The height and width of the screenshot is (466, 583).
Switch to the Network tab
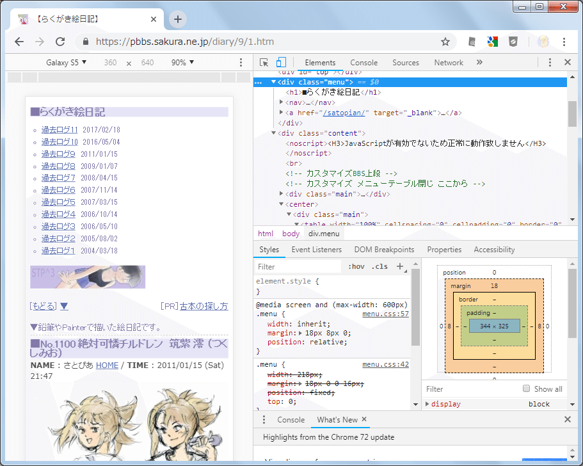[449, 63]
